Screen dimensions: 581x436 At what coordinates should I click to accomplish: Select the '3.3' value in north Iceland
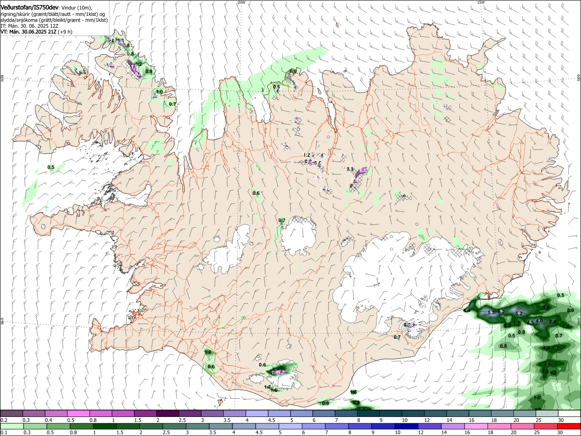click(350, 169)
